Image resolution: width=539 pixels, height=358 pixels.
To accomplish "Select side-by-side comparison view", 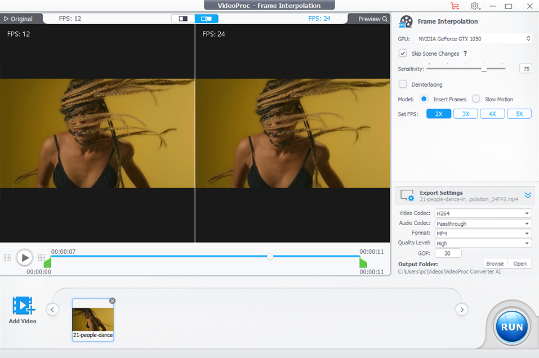I will coord(206,19).
